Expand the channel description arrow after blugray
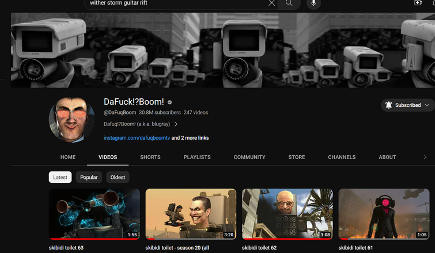The width and height of the screenshot is (435, 253). [x=176, y=124]
